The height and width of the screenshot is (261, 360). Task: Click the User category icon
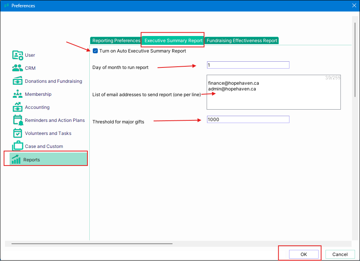pyautogui.click(x=18, y=55)
